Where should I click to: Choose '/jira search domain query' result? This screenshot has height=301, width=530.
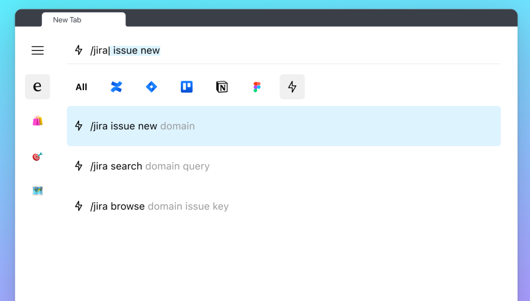(x=283, y=166)
